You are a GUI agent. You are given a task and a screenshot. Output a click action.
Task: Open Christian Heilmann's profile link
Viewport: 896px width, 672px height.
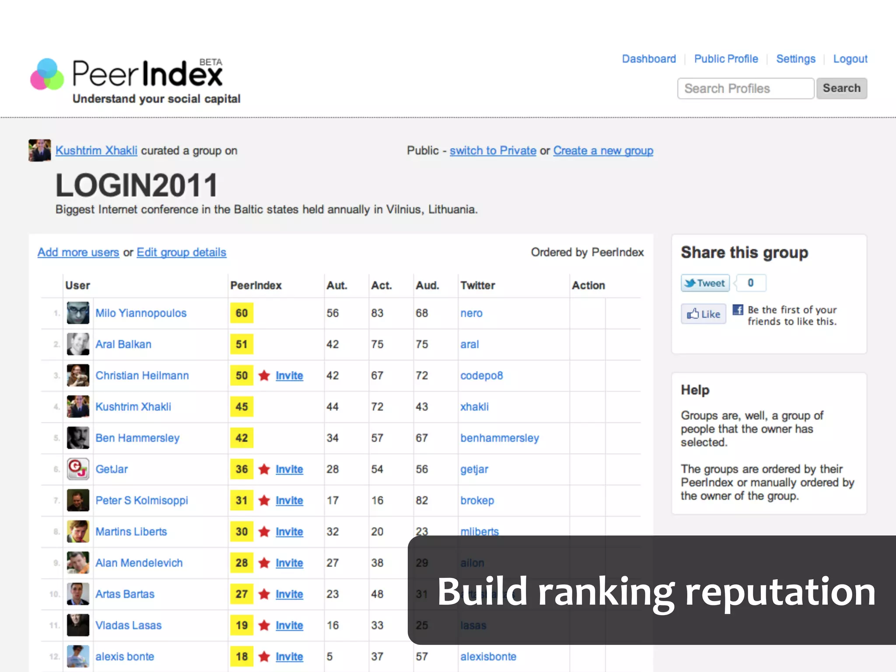(x=142, y=376)
